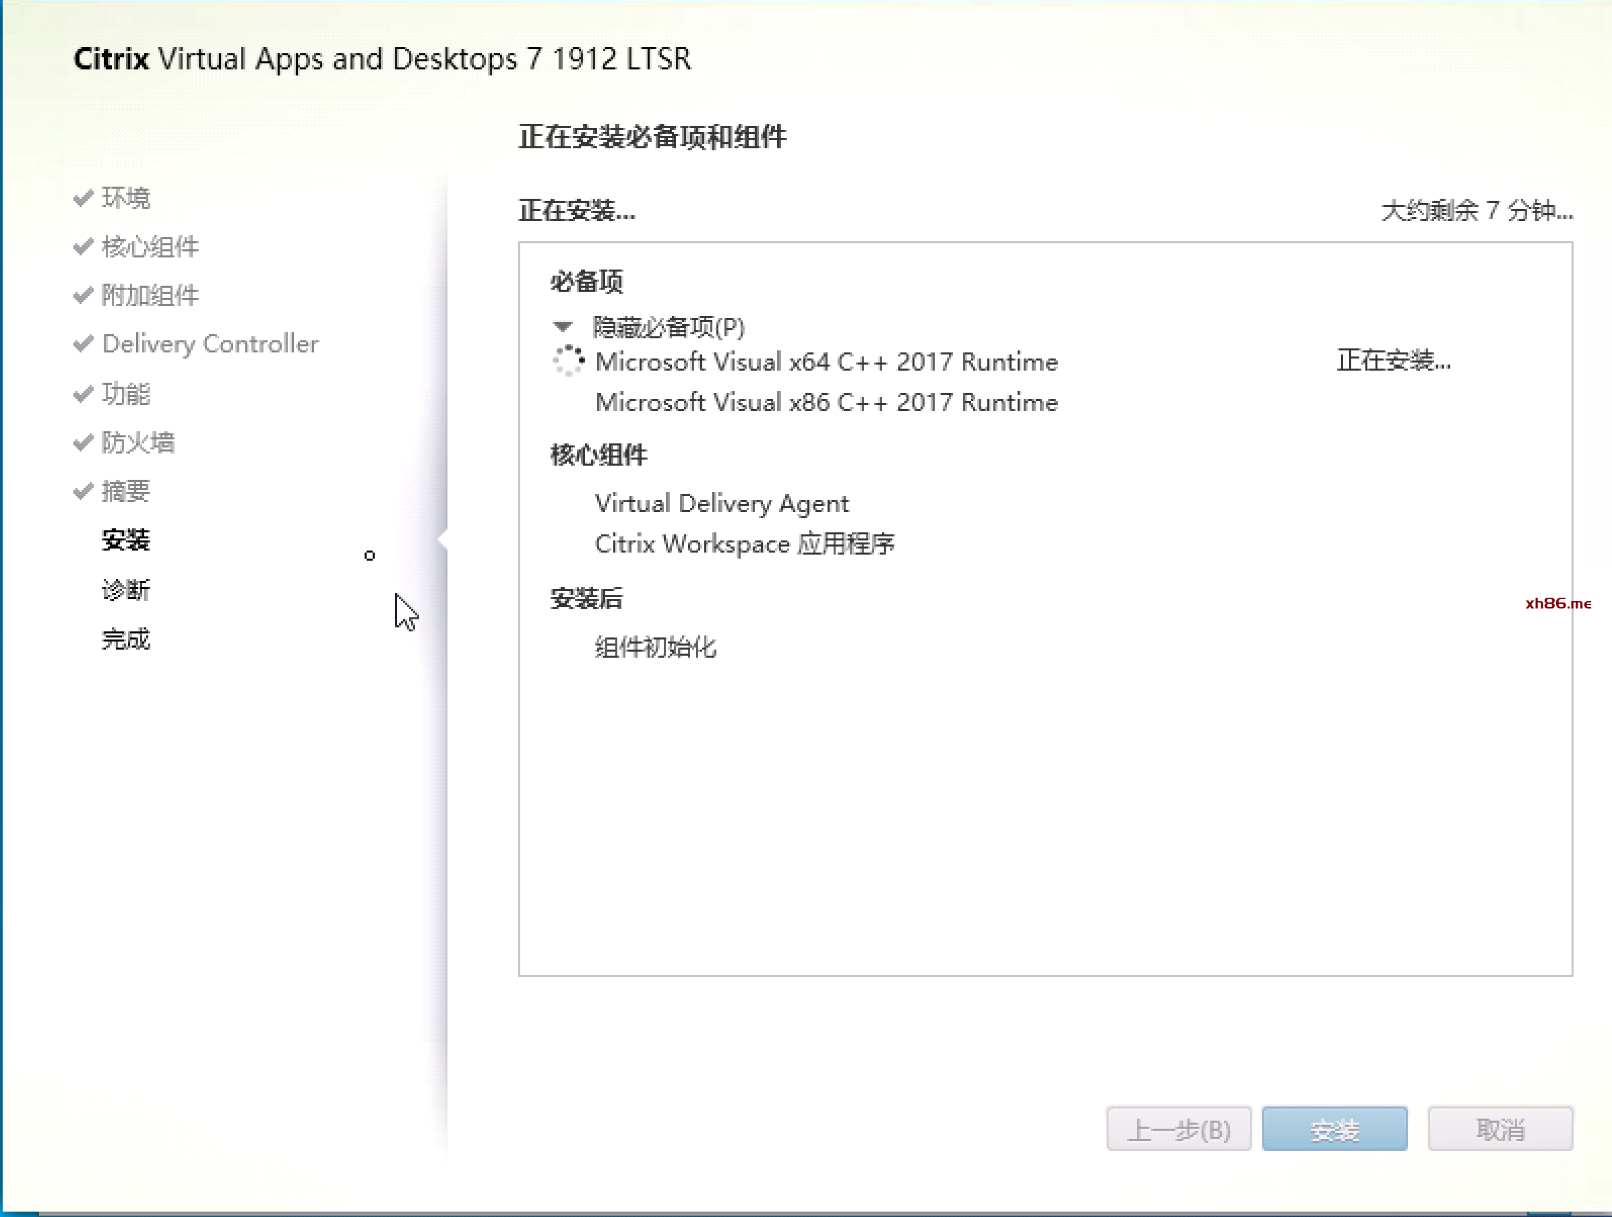This screenshot has height=1217, width=1612.
Task: Click the checkmark icon beside 附加组件
Action: 83,295
